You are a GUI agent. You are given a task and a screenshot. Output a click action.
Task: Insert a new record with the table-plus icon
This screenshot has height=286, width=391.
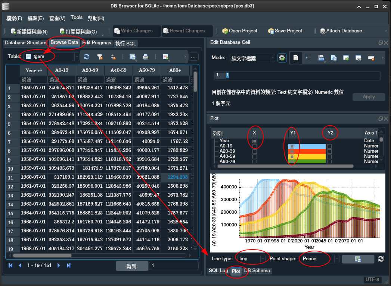[165, 57]
